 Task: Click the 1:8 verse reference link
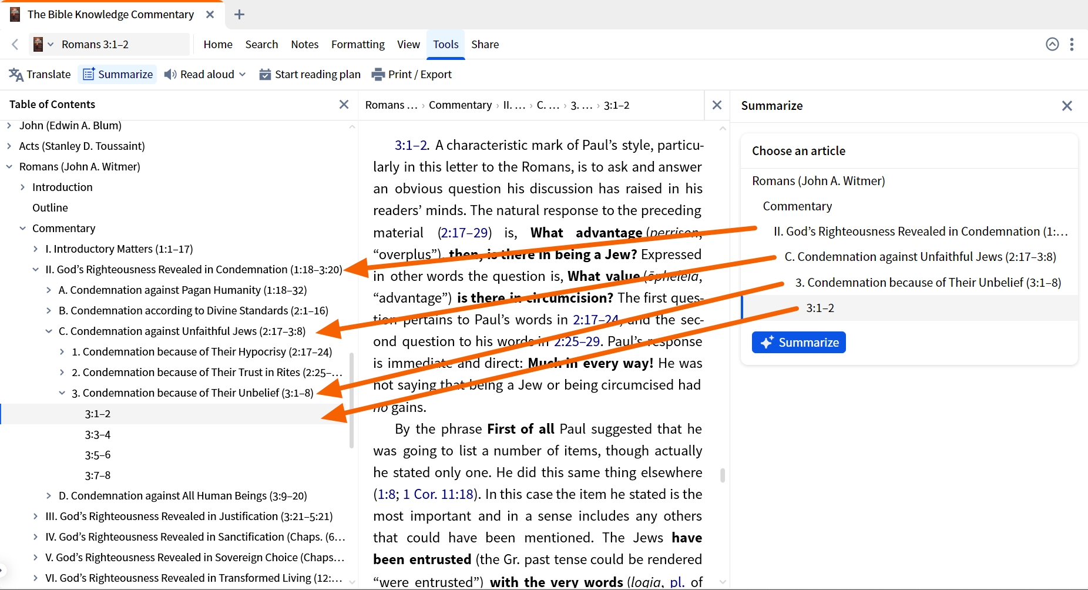pos(386,494)
